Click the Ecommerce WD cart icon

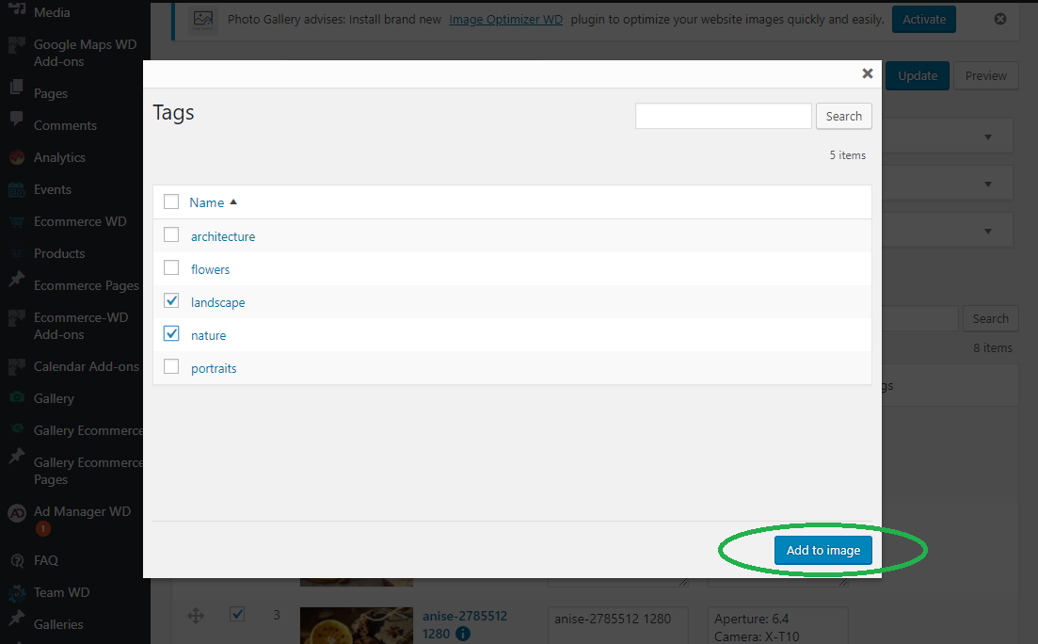(17, 222)
